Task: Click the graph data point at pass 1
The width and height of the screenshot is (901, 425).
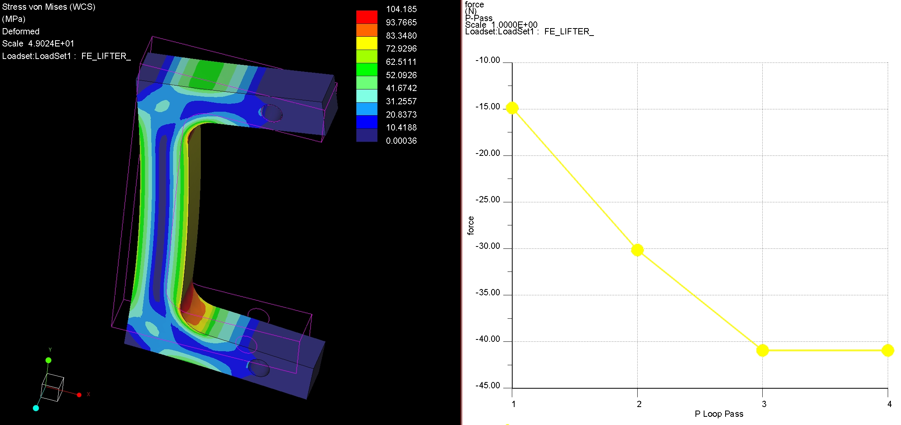Action: click(x=512, y=108)
